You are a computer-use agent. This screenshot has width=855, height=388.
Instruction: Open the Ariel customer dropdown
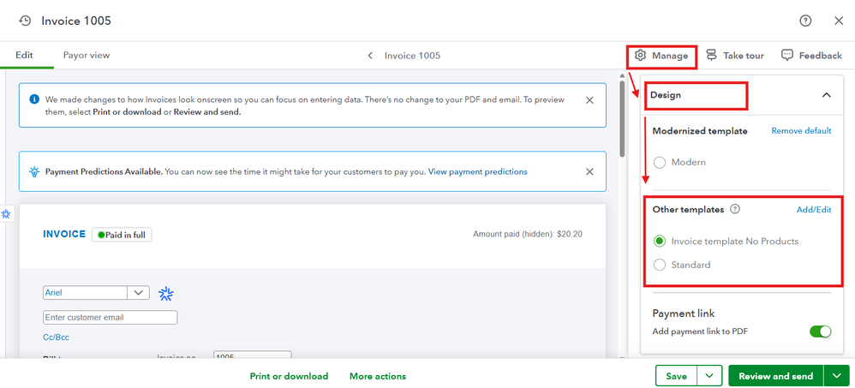pos(138,293)
